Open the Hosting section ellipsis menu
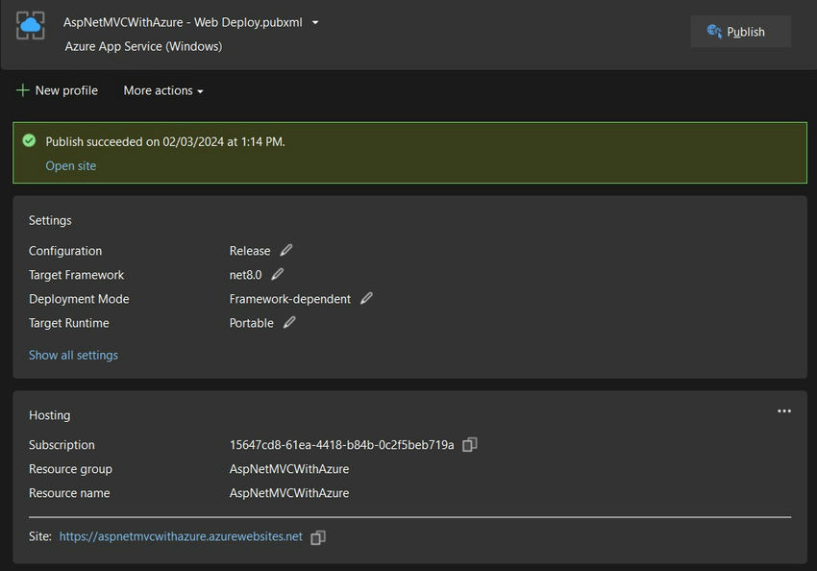The height and width of the screenshot is (571, 817). point(784,410)
